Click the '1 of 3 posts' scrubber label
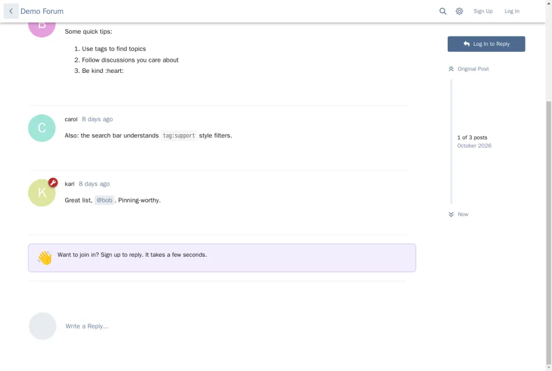Image resolution: width=552 pixels, height=371 pixels. click(472, 137)
